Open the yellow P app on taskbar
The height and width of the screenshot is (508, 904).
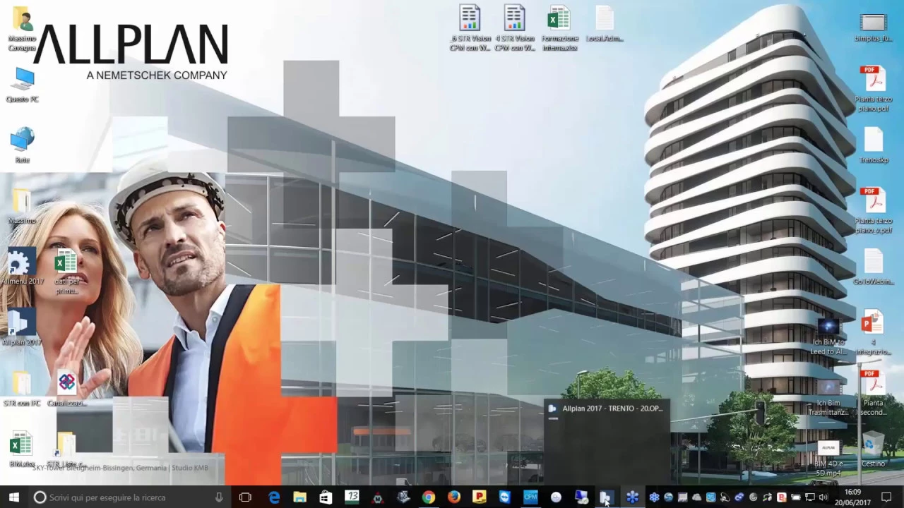[480, 497]
